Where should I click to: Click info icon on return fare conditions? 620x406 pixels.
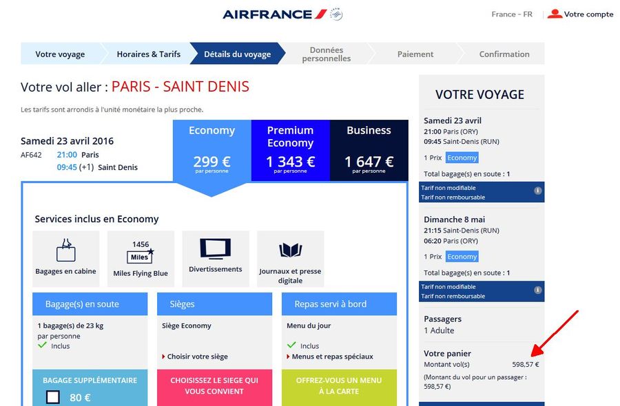click(537, 290)
